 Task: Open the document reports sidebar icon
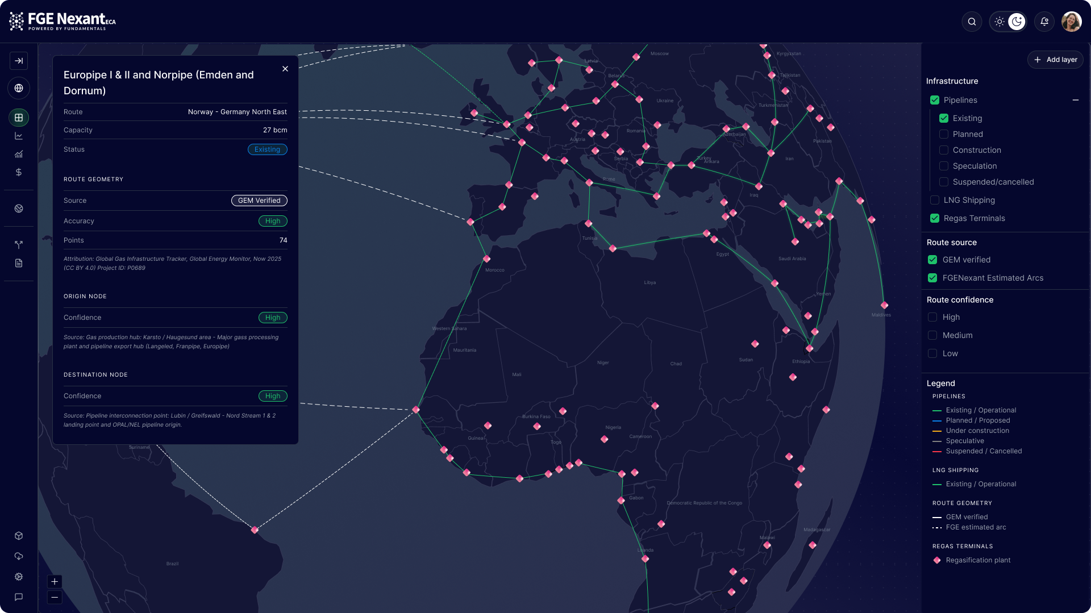pyautogui.click(x=19, y=263)
